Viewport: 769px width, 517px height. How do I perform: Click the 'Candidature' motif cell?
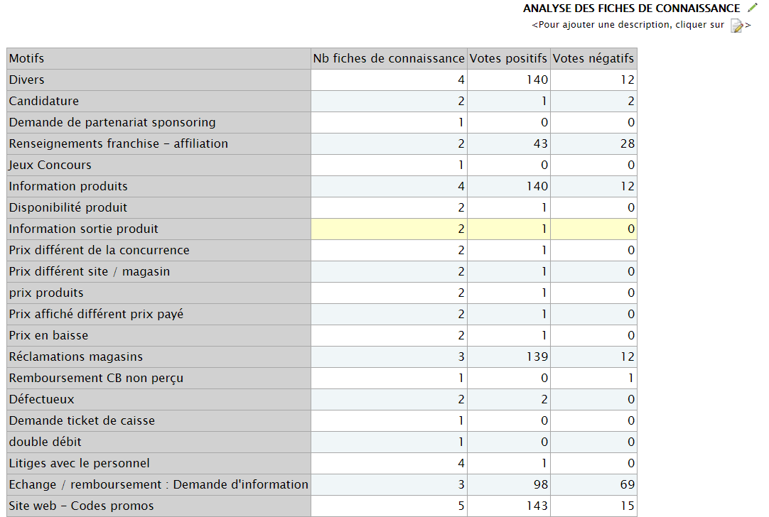[x=44, y=101]
